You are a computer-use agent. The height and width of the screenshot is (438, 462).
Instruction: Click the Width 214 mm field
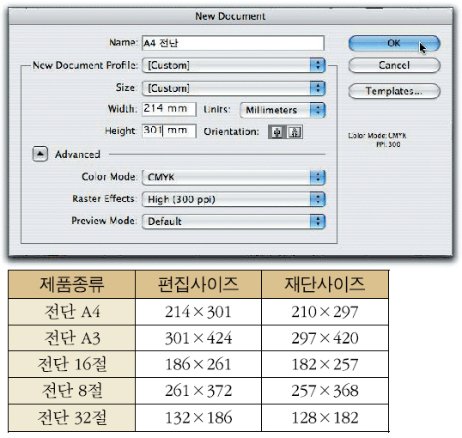(x=169, y=109)
